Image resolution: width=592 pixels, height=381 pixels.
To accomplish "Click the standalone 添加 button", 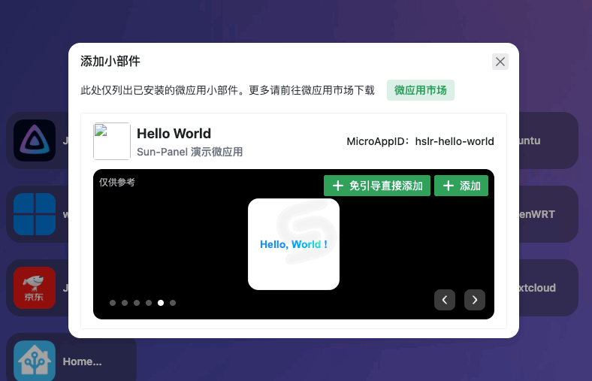I will 461,186.
